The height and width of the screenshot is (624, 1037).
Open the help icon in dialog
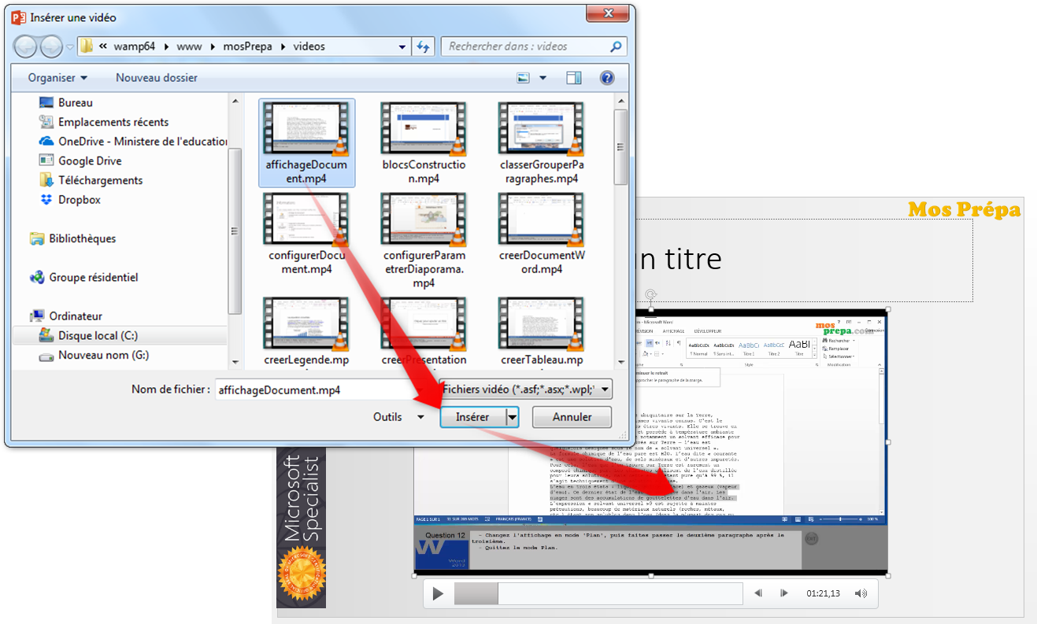[x=607, y=78]
